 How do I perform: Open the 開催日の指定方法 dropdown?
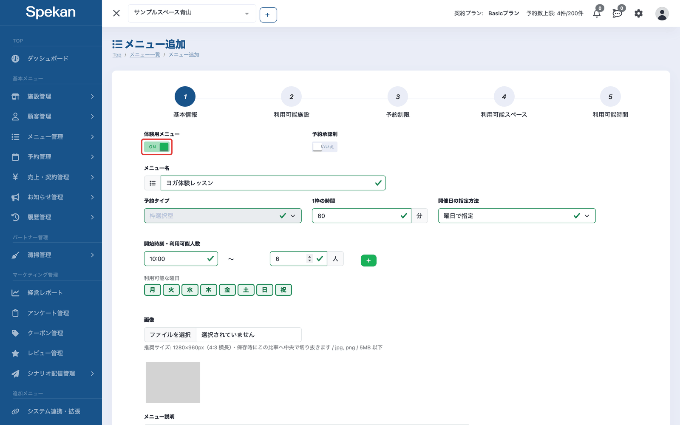[x=517, y=216]
